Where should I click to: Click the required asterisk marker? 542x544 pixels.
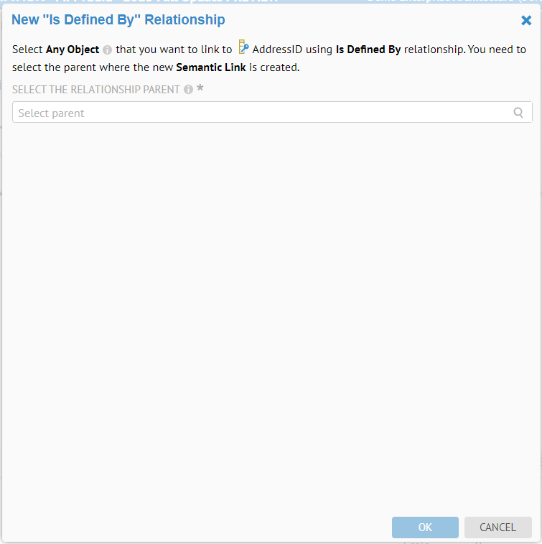tap(200, 89)
